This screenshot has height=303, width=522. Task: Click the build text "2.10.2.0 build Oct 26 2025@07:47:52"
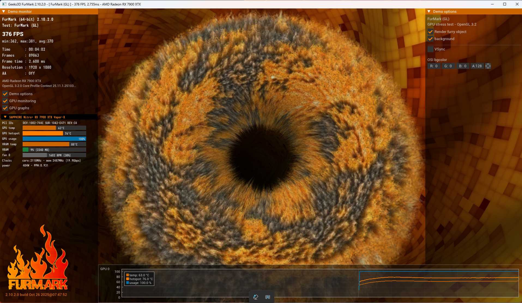click(x=36, y=295)
